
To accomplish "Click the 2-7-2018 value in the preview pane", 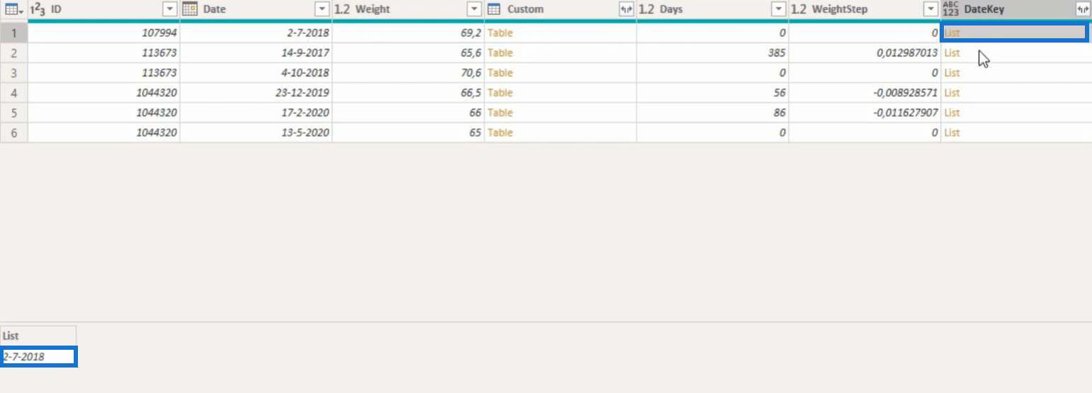I will click(38, 357).
